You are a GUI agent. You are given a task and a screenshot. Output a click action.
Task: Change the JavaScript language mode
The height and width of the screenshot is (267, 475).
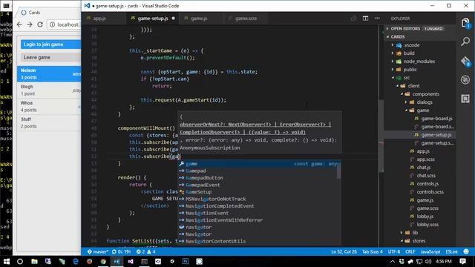coord(430,251)
